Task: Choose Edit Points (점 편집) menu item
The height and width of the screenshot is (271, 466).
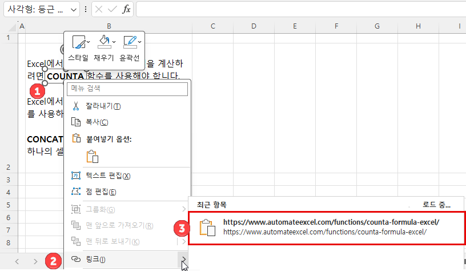Action: [127, 192]
